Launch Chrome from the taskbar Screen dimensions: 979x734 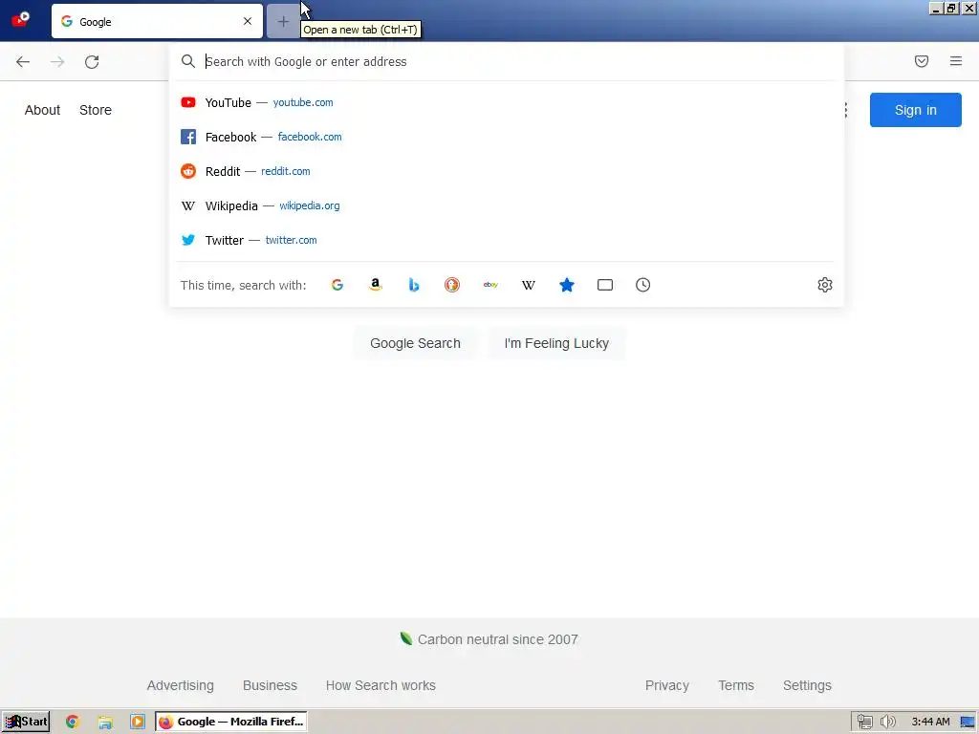[x=72, y=722]
